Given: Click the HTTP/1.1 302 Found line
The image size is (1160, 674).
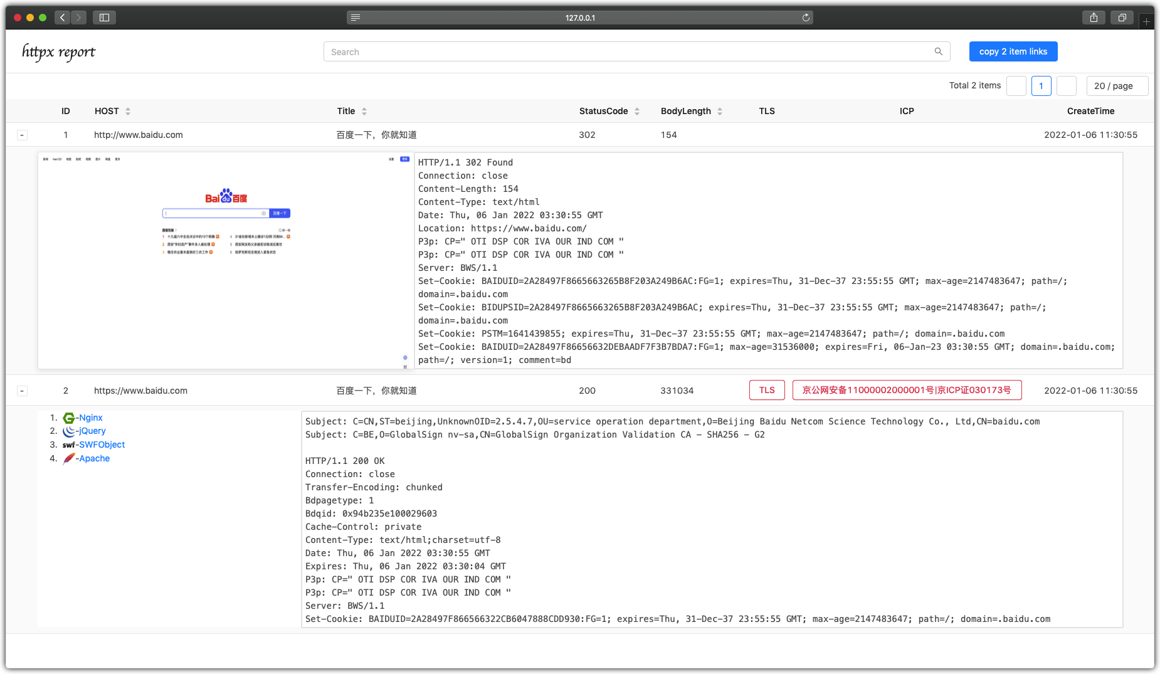Looking at the screenshot, I should 465,162.
